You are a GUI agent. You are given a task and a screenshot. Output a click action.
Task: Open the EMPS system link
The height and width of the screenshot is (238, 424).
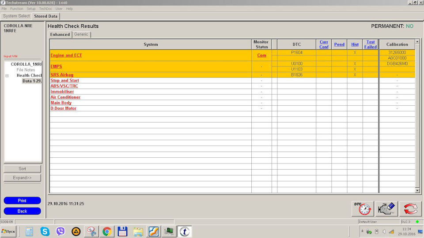[x=56, y=67]
